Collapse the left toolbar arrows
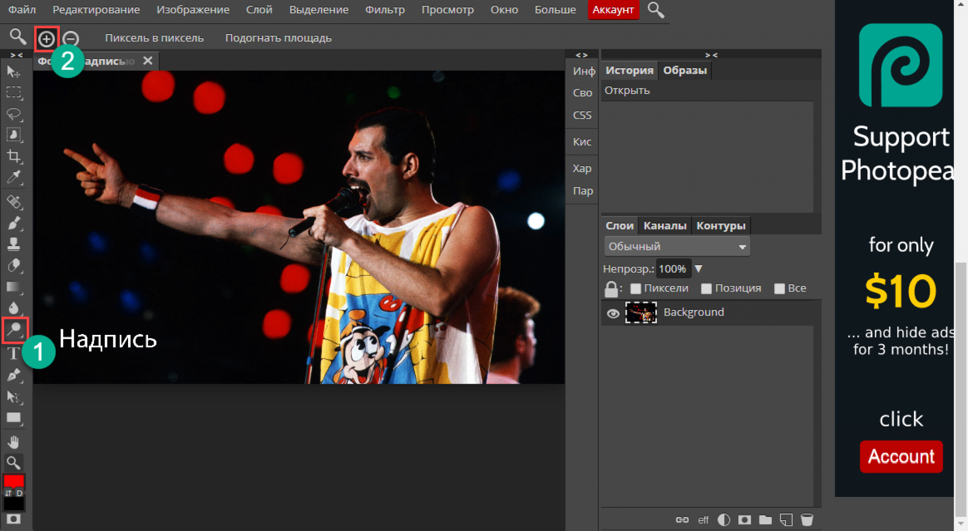Image resolution: width=968 pixels, height=531 pixels. 16,55
